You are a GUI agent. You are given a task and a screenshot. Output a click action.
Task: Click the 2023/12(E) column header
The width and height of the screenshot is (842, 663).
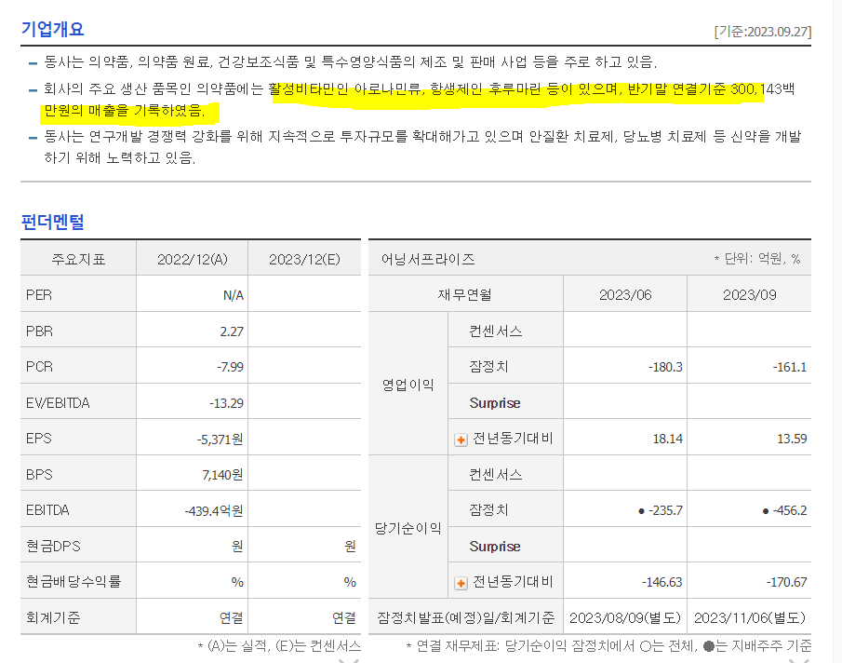pos(304,260)
